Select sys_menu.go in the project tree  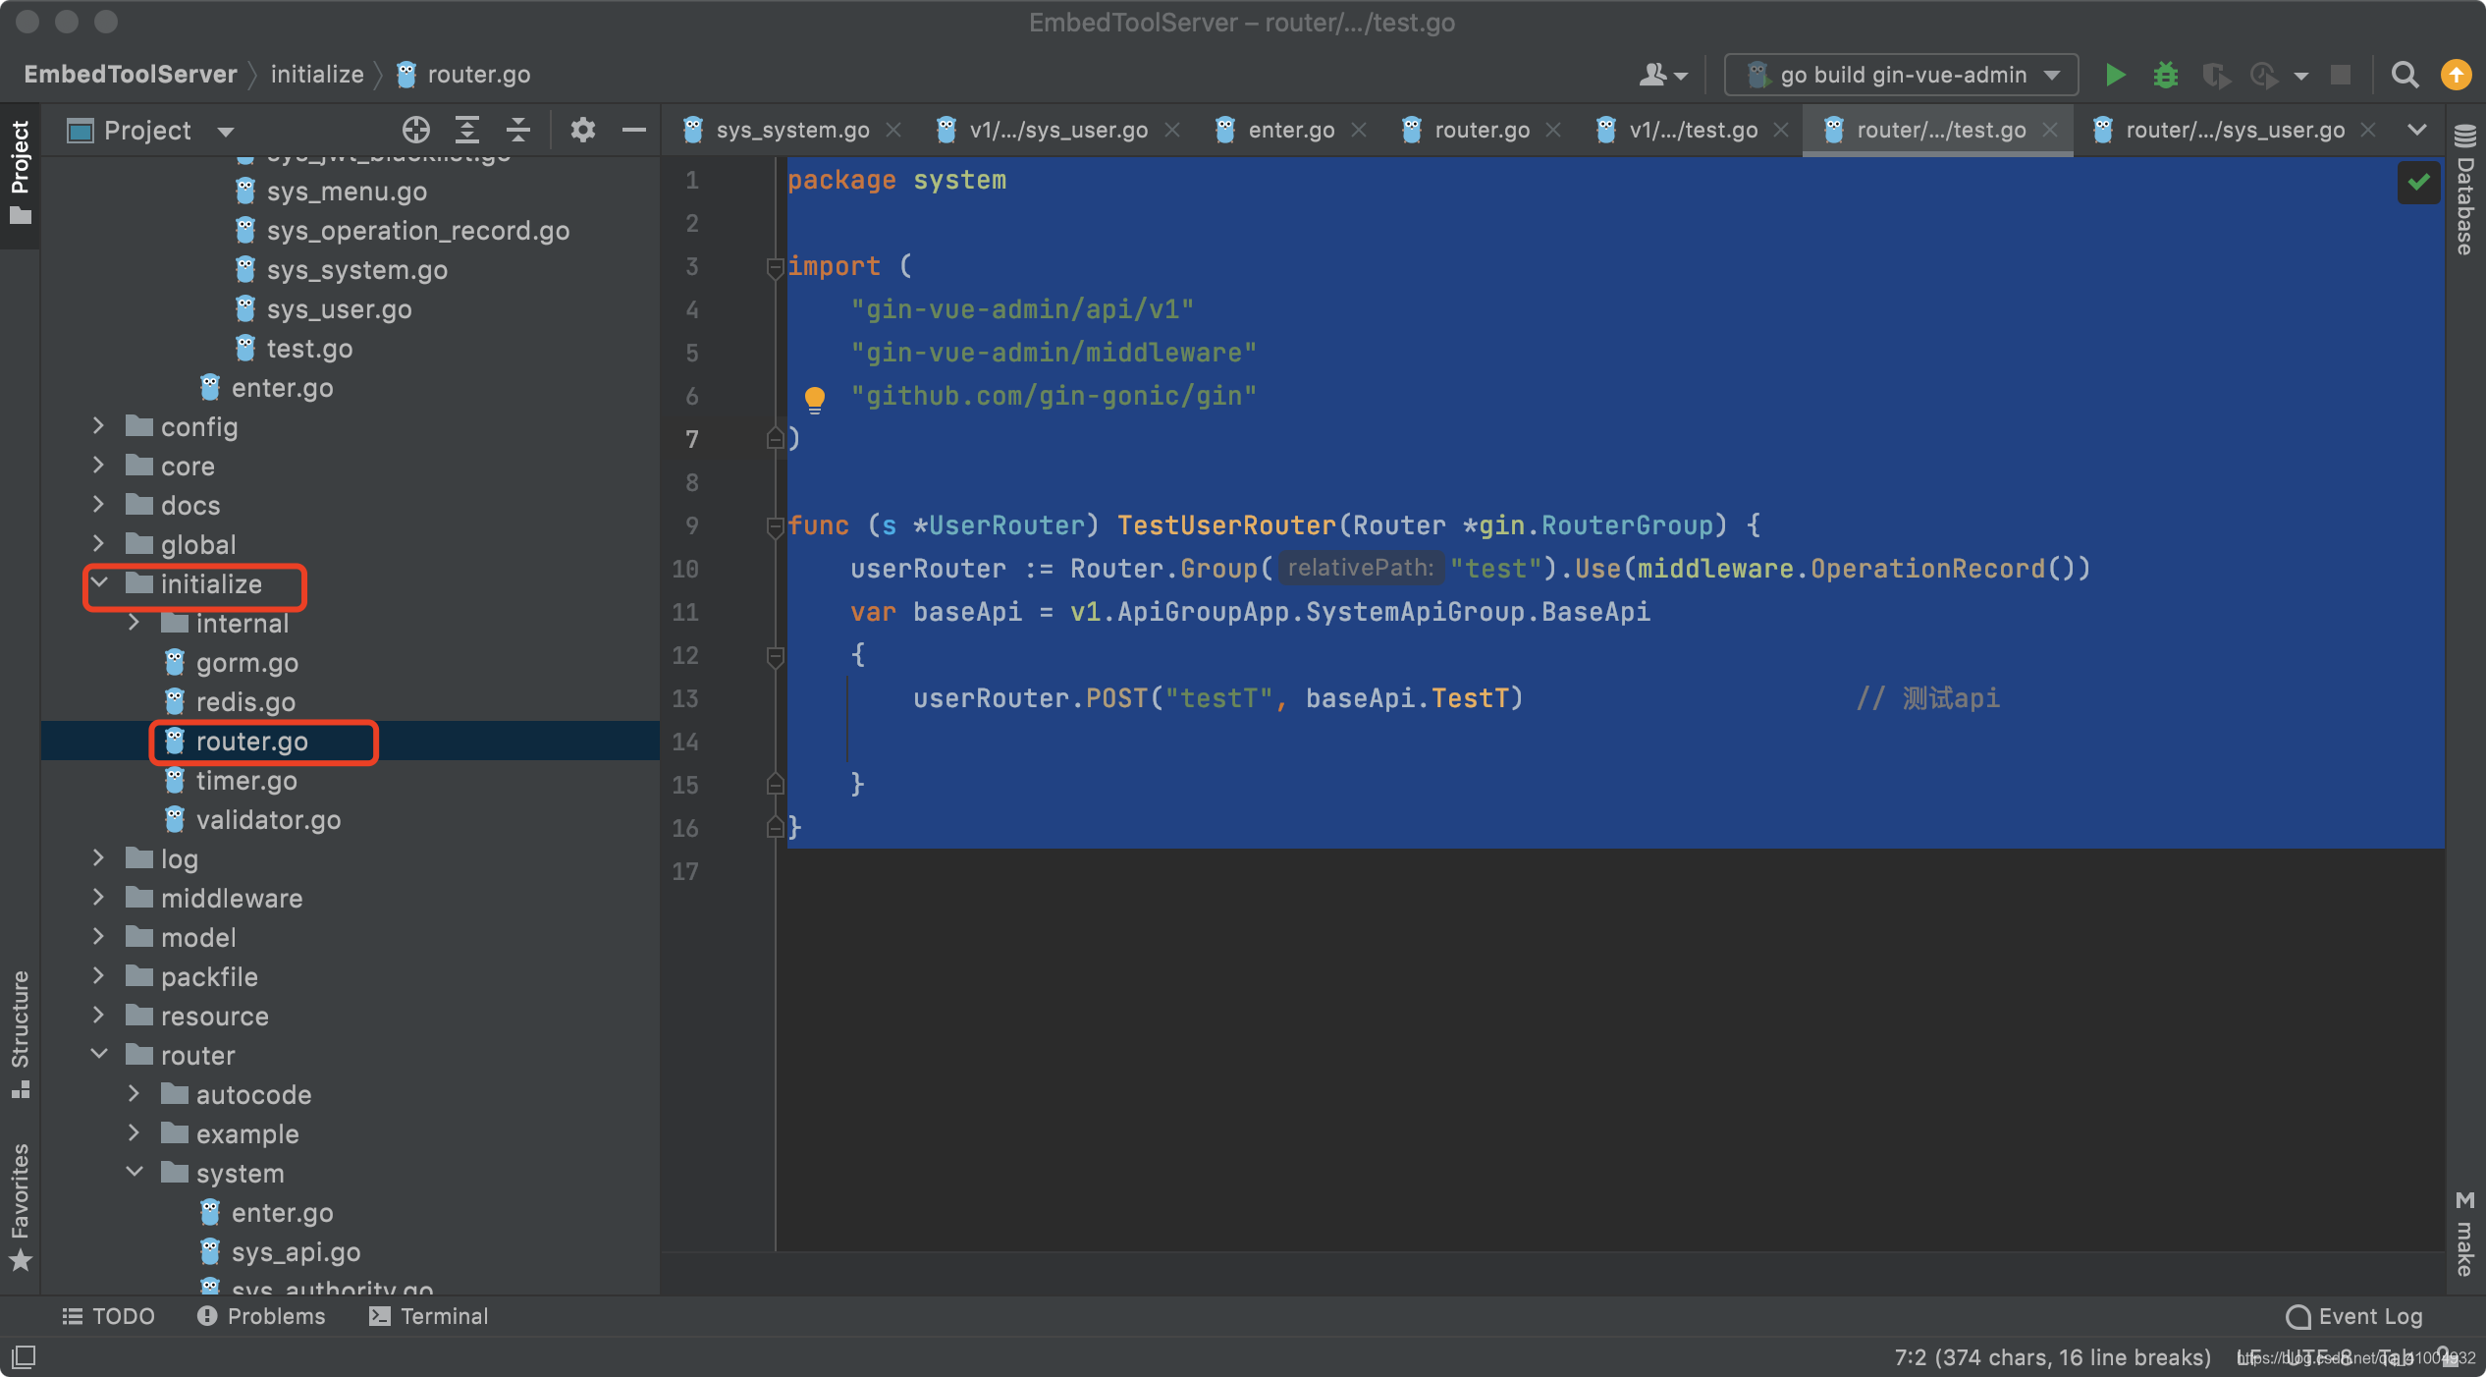point(347,192)
